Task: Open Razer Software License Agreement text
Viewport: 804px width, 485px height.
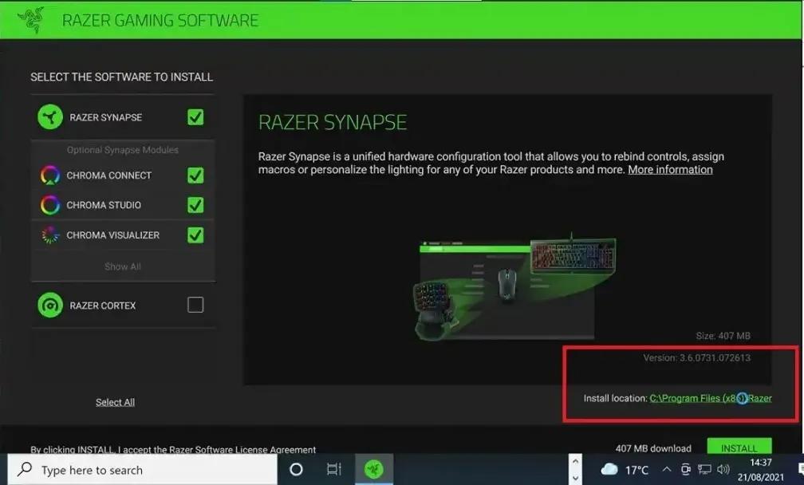Action: click(x=242, y=450)
